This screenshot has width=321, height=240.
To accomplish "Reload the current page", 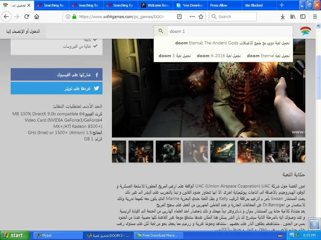I will [x=27, y=17].
